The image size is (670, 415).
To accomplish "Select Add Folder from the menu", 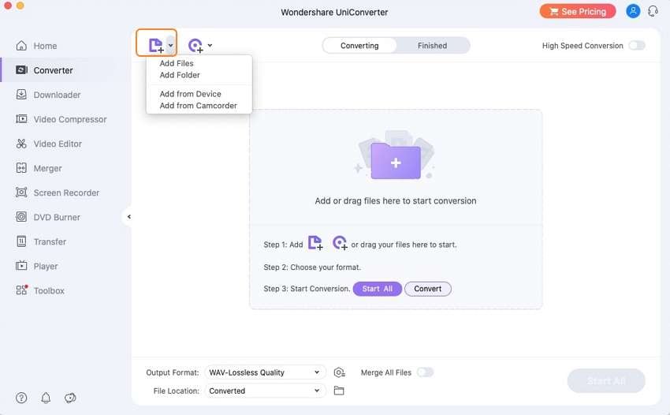I will [180, 75].
